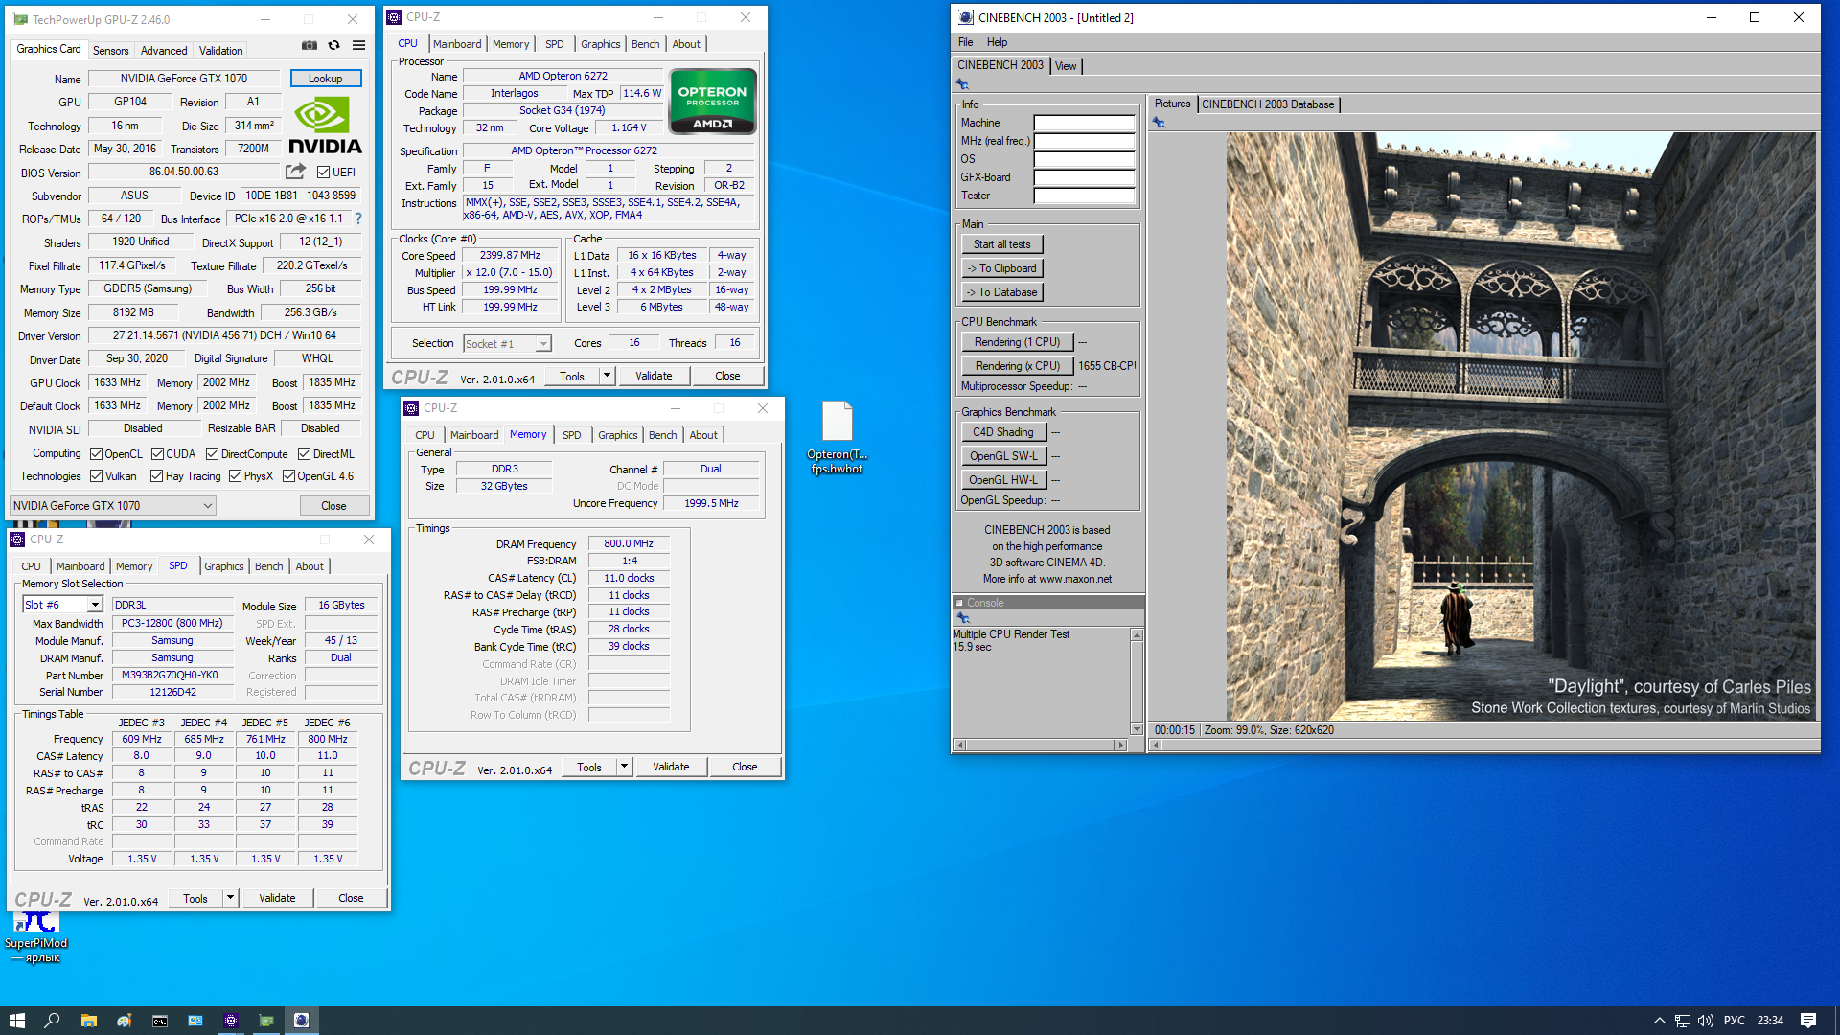
Task: Expand Tools arrow in CPU-Z CPU window
Action: click(607, 376)
